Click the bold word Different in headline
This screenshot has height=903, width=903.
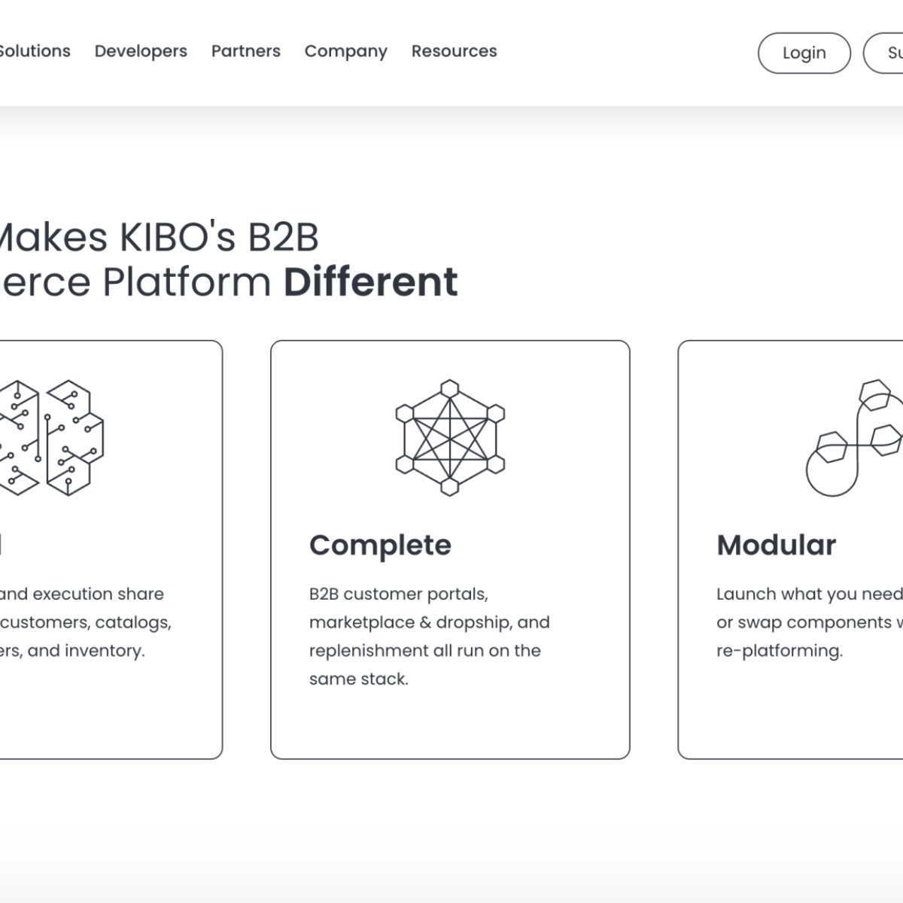click(x=371, y=282)
